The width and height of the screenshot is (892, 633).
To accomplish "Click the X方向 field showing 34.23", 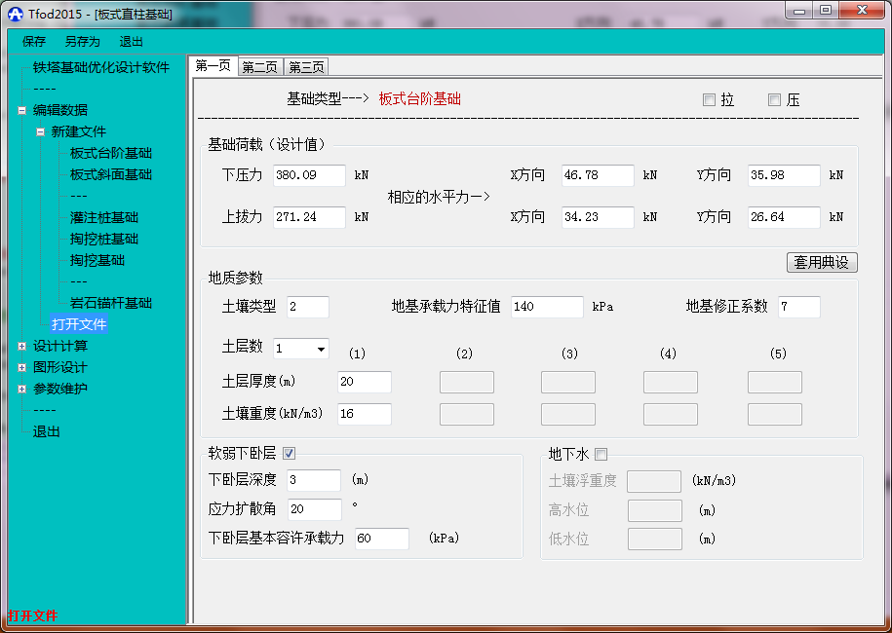I will [598, 217].
